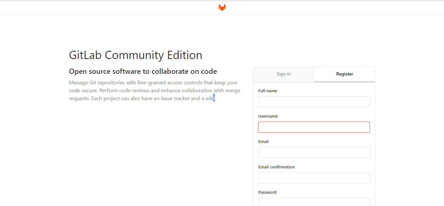Click the 'Email confirmation' label

(x=276, y=167)
